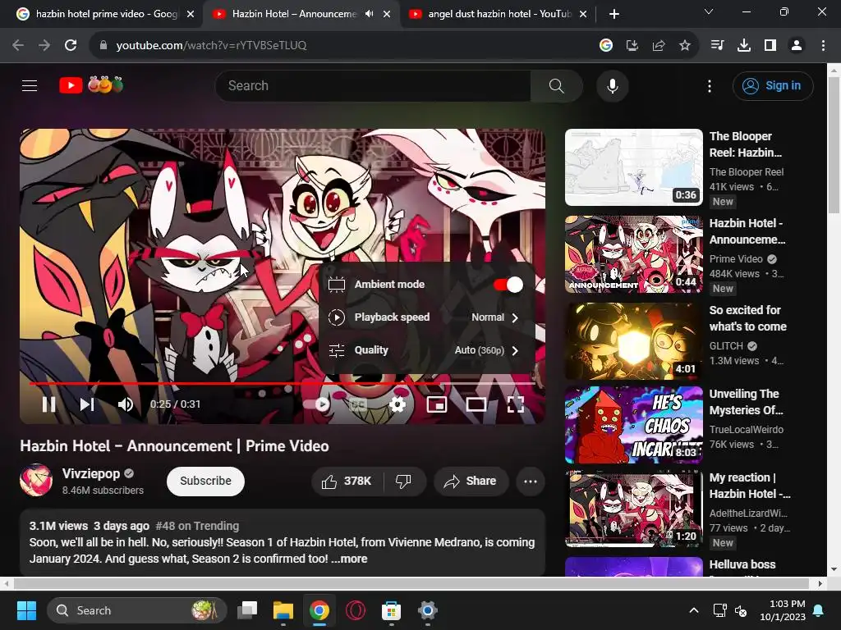This screenshot has height=630, width=841.
Task: Switch to angel dust YouTube tab
Action: (x=499, y=14)
